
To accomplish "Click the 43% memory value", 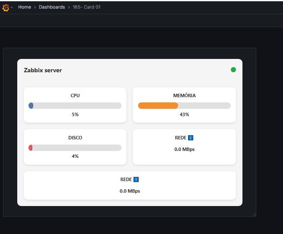I will (184, 114).
